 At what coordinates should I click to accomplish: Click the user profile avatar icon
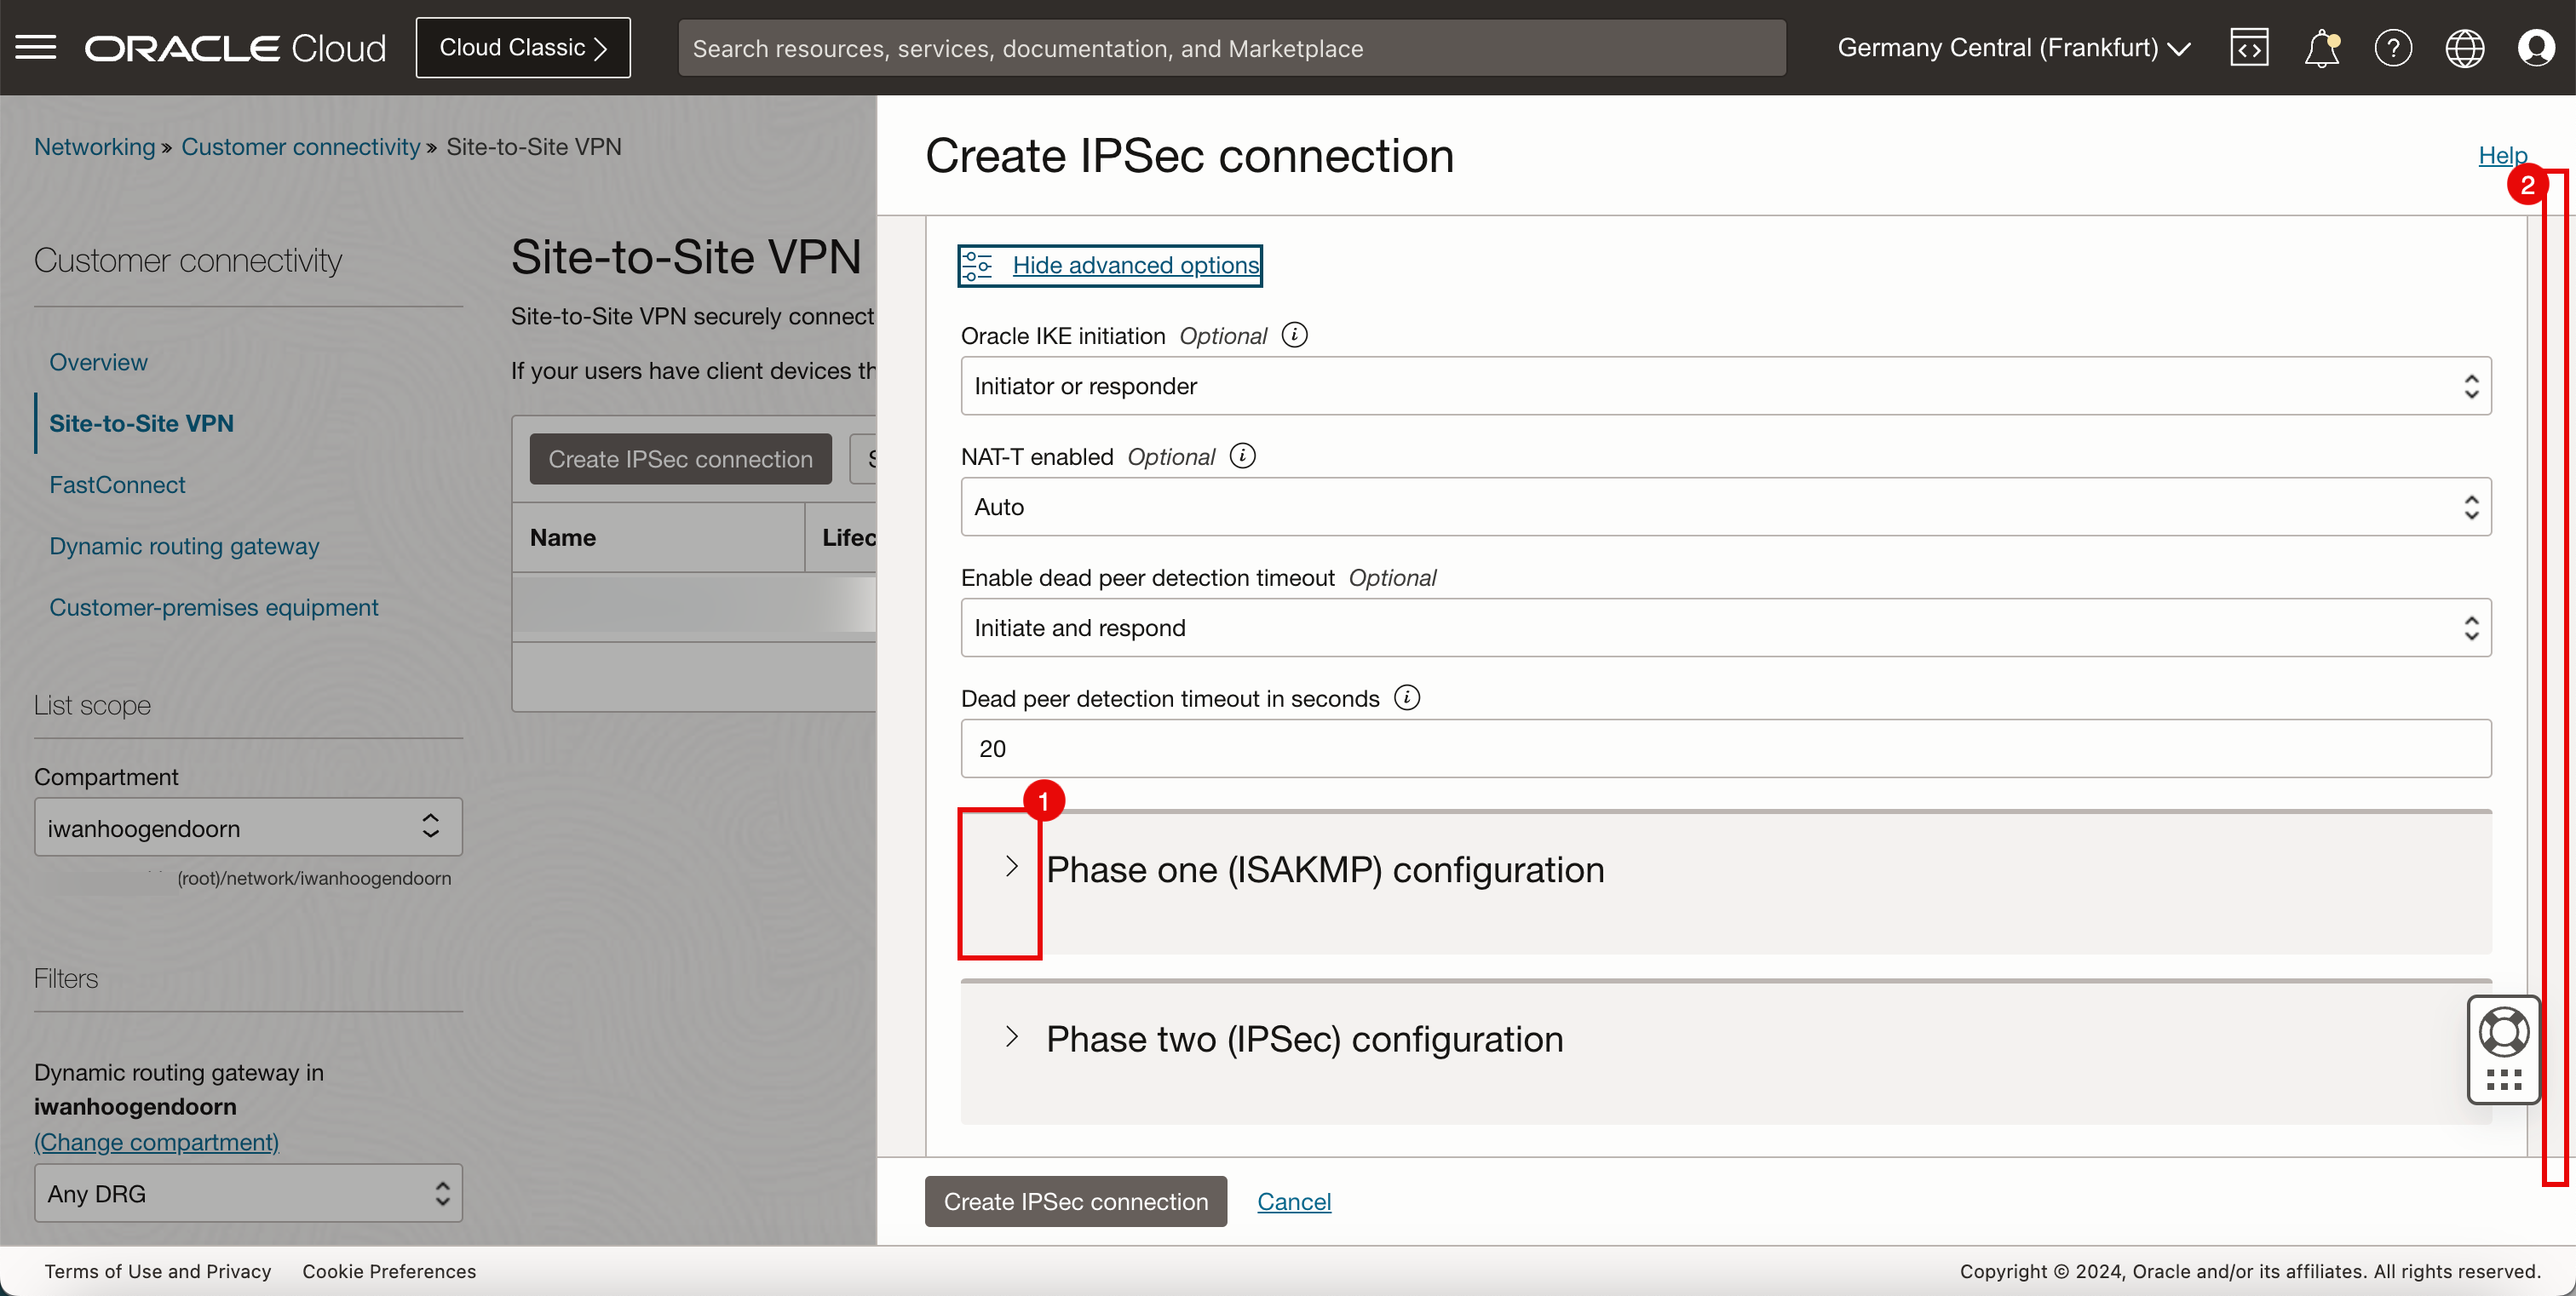(x=2538, y=48)
